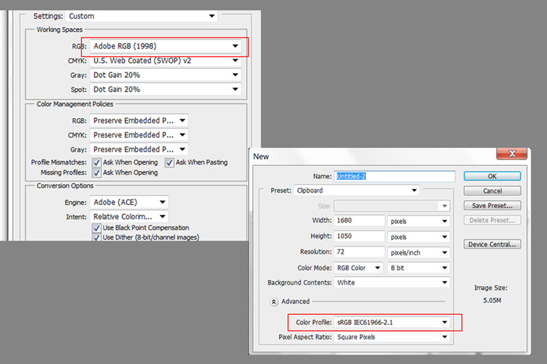This screenshot has height=364, width=547.
Task: Click the Working Spaces group label
Action: point(59,29)
